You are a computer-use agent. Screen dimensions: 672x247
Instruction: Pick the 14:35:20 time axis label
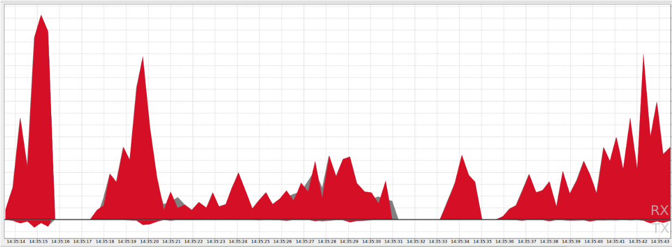(149, 241)
